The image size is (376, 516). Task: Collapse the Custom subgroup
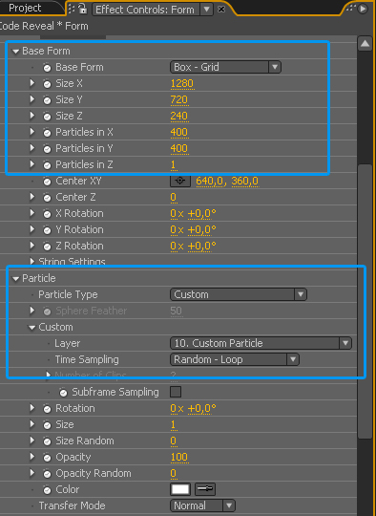pos(31,328)
